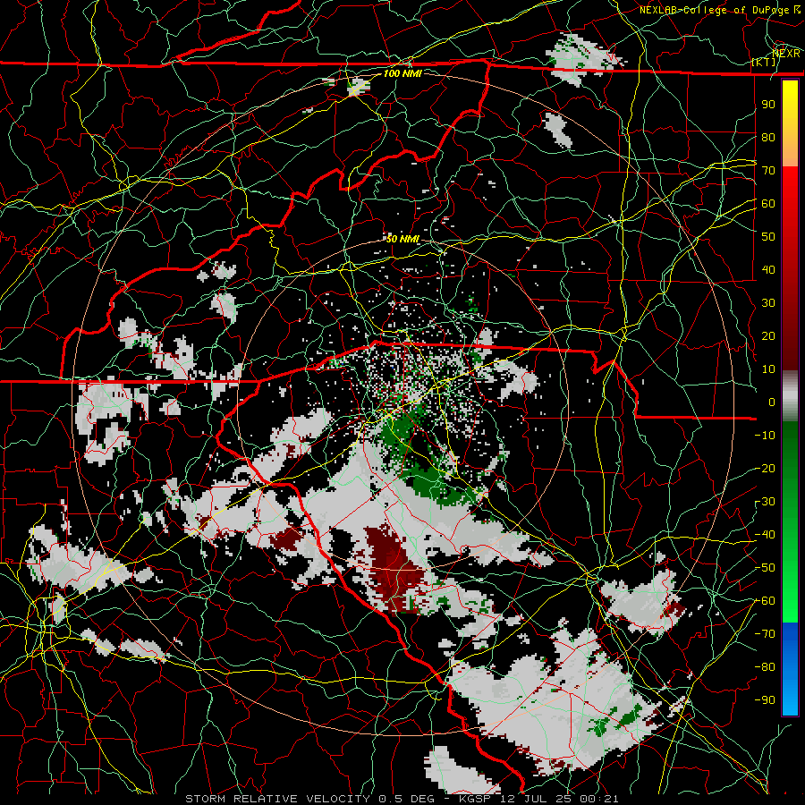Screen dimensions: 805x805
Task: Select the -90 tick label on the scale
Action: point(765,700)
